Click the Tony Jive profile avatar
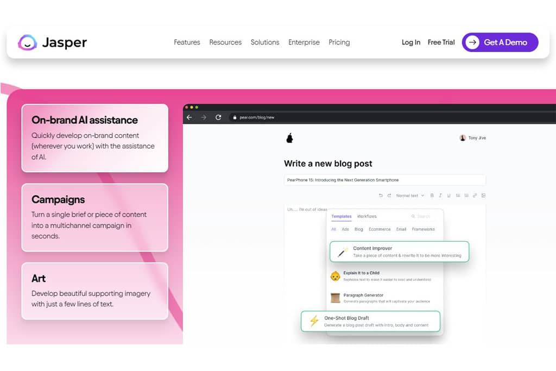This screenshot has width=556, height=371. pos(463,137)
